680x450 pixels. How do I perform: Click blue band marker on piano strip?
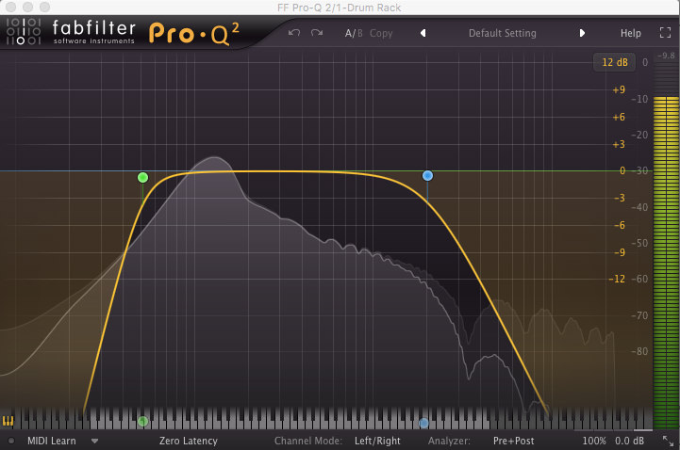[x=423, y=423]
